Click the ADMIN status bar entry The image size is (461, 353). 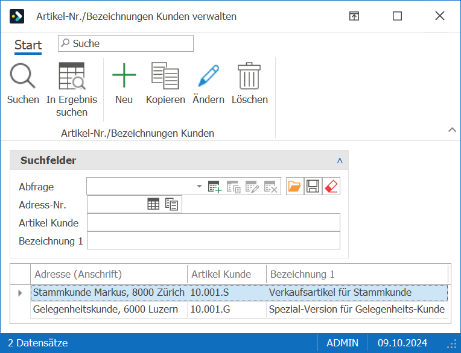[x=342, y=343]
